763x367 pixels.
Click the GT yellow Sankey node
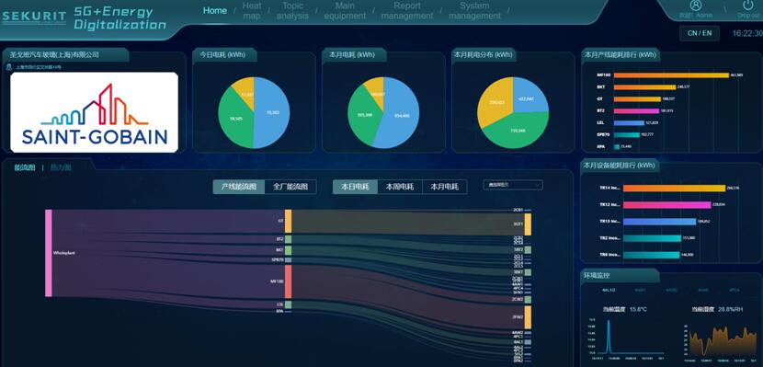(x=288, y=221)
